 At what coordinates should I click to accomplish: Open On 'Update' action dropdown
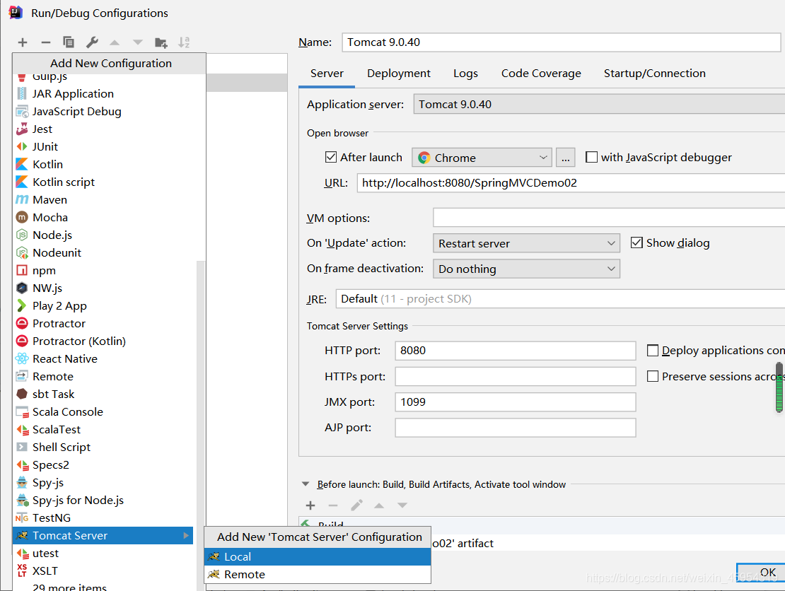[526, 243]
